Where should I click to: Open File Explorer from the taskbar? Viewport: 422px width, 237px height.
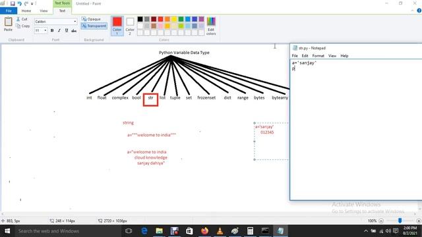pos(159,231)
